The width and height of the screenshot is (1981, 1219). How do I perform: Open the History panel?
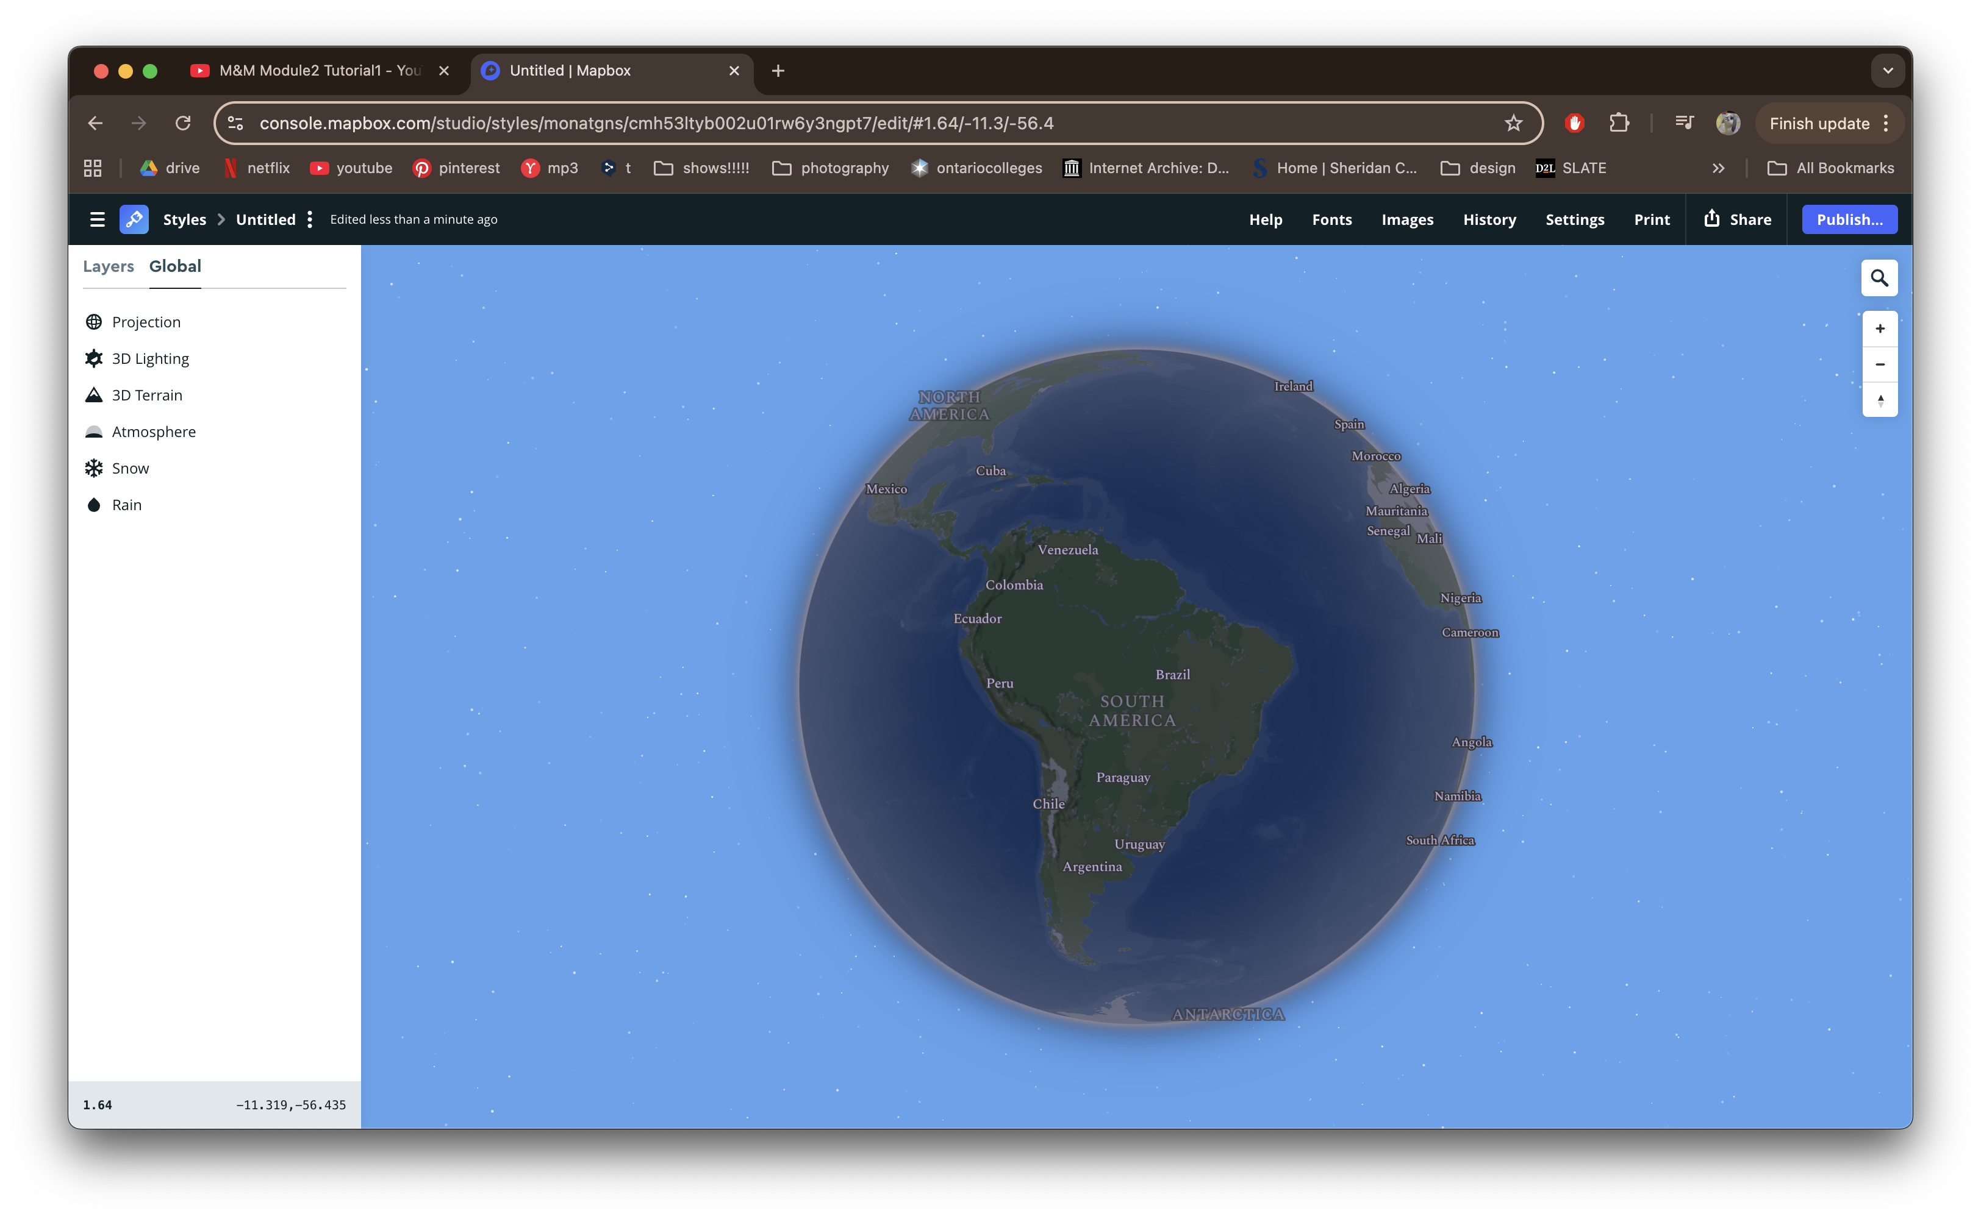(1489, 218)
